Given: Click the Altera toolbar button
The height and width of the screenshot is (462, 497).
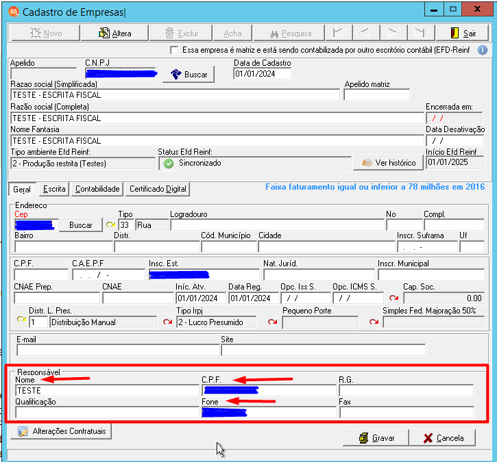Looking at the screenshot, I should [114, 33].
